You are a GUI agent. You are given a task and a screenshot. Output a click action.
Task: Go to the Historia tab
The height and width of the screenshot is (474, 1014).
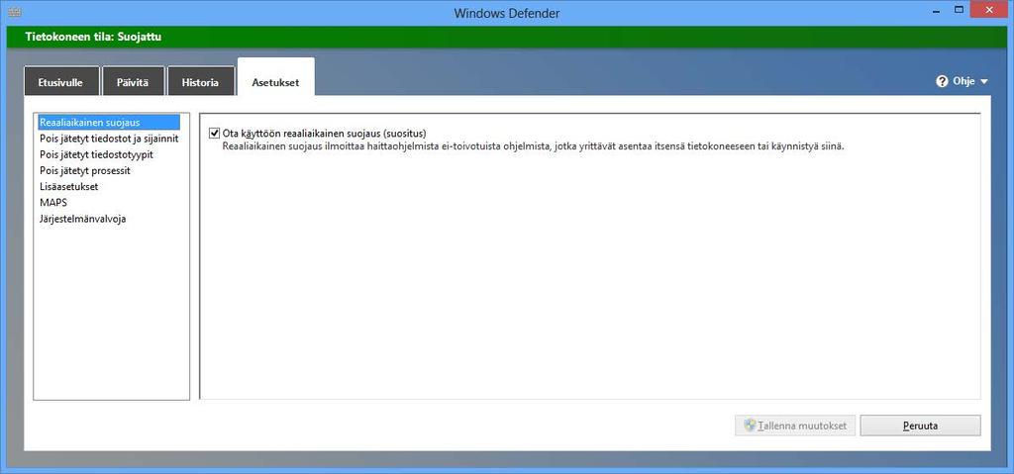click(200, 81)
